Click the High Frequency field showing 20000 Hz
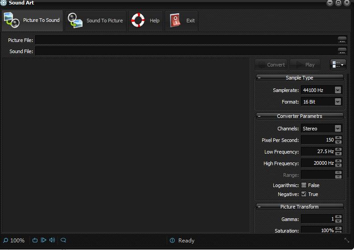Viewport: 354px width, 250px height. [x=318, y=163]
